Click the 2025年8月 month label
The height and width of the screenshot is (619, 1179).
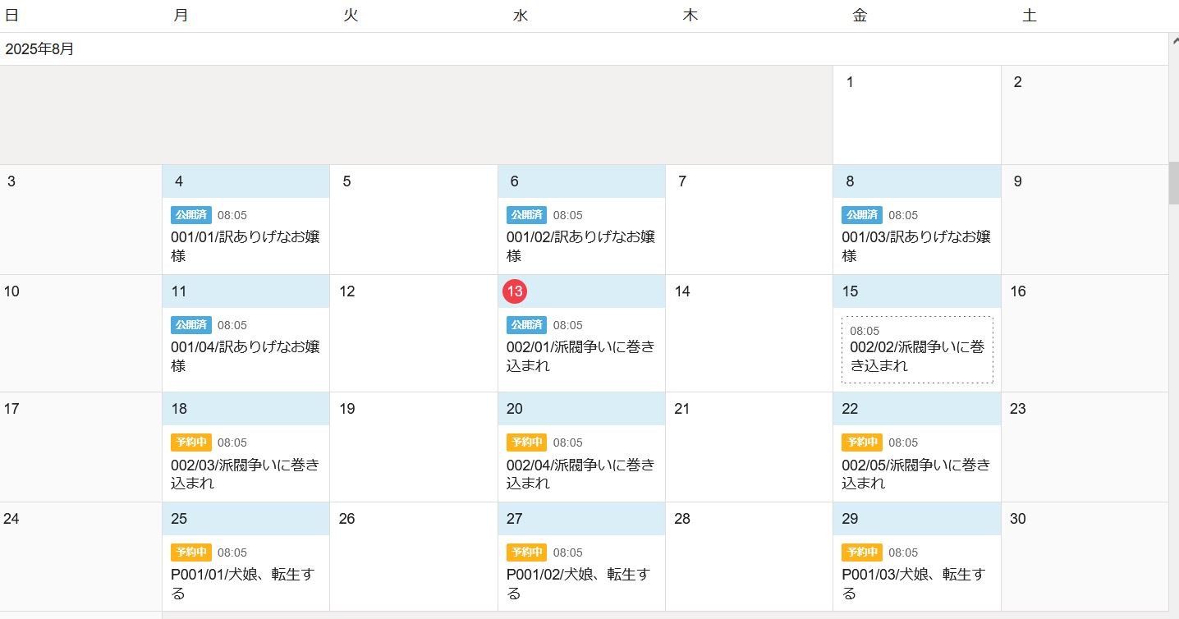[39, 49]
